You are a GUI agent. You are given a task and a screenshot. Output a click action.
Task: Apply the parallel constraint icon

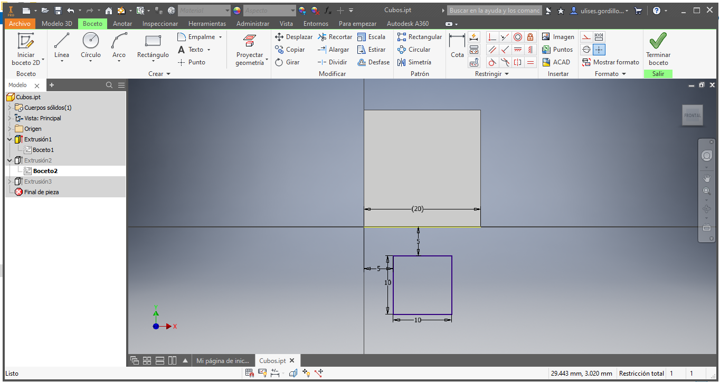tap(492, 50)
